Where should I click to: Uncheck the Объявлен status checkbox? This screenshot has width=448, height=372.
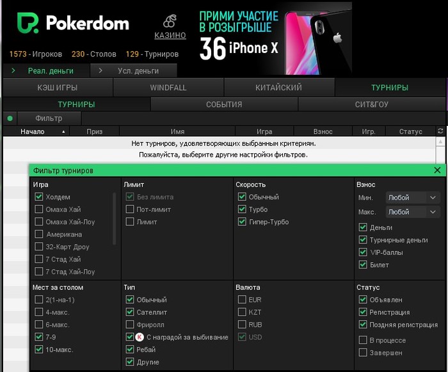point(363,300)
